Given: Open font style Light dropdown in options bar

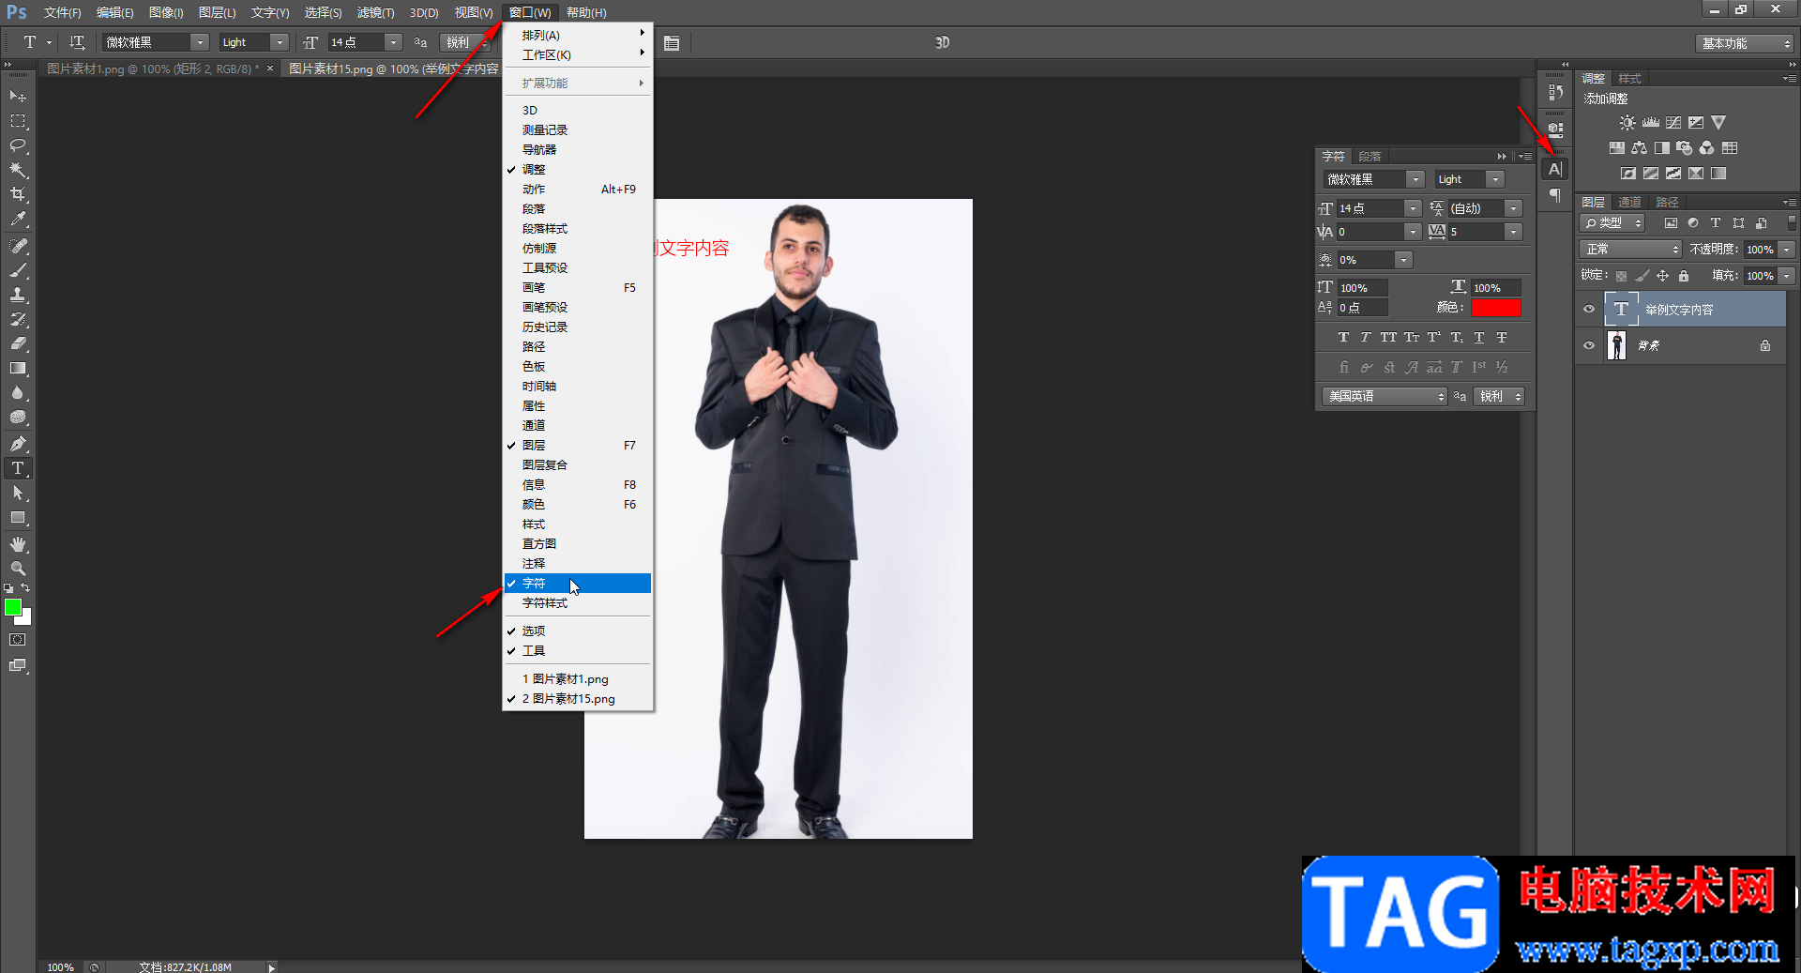Looking at the screenshot, I should click(x=280, y=42).
